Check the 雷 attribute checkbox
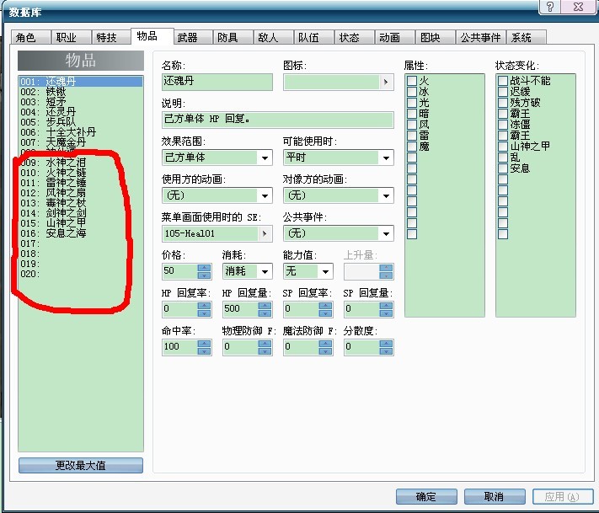599x513 pixels. pyautogui.click(x=412, y=136)
